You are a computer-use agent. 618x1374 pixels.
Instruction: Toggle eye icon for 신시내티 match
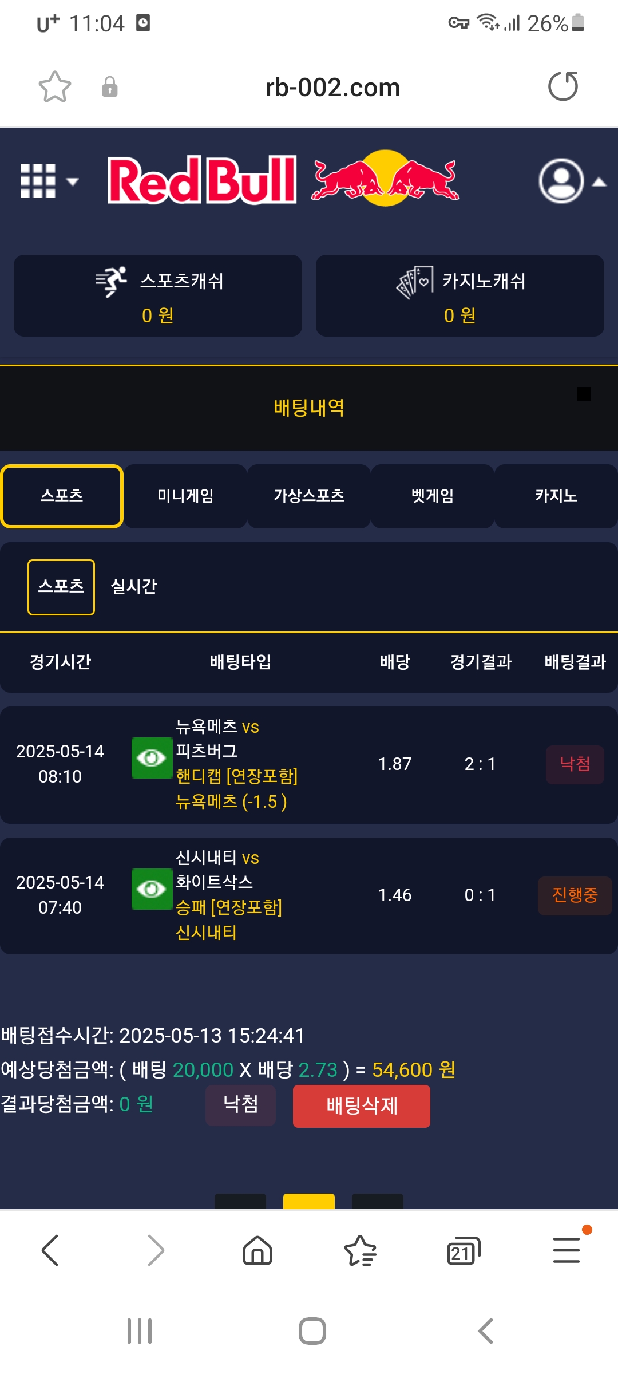click(152, 889)
